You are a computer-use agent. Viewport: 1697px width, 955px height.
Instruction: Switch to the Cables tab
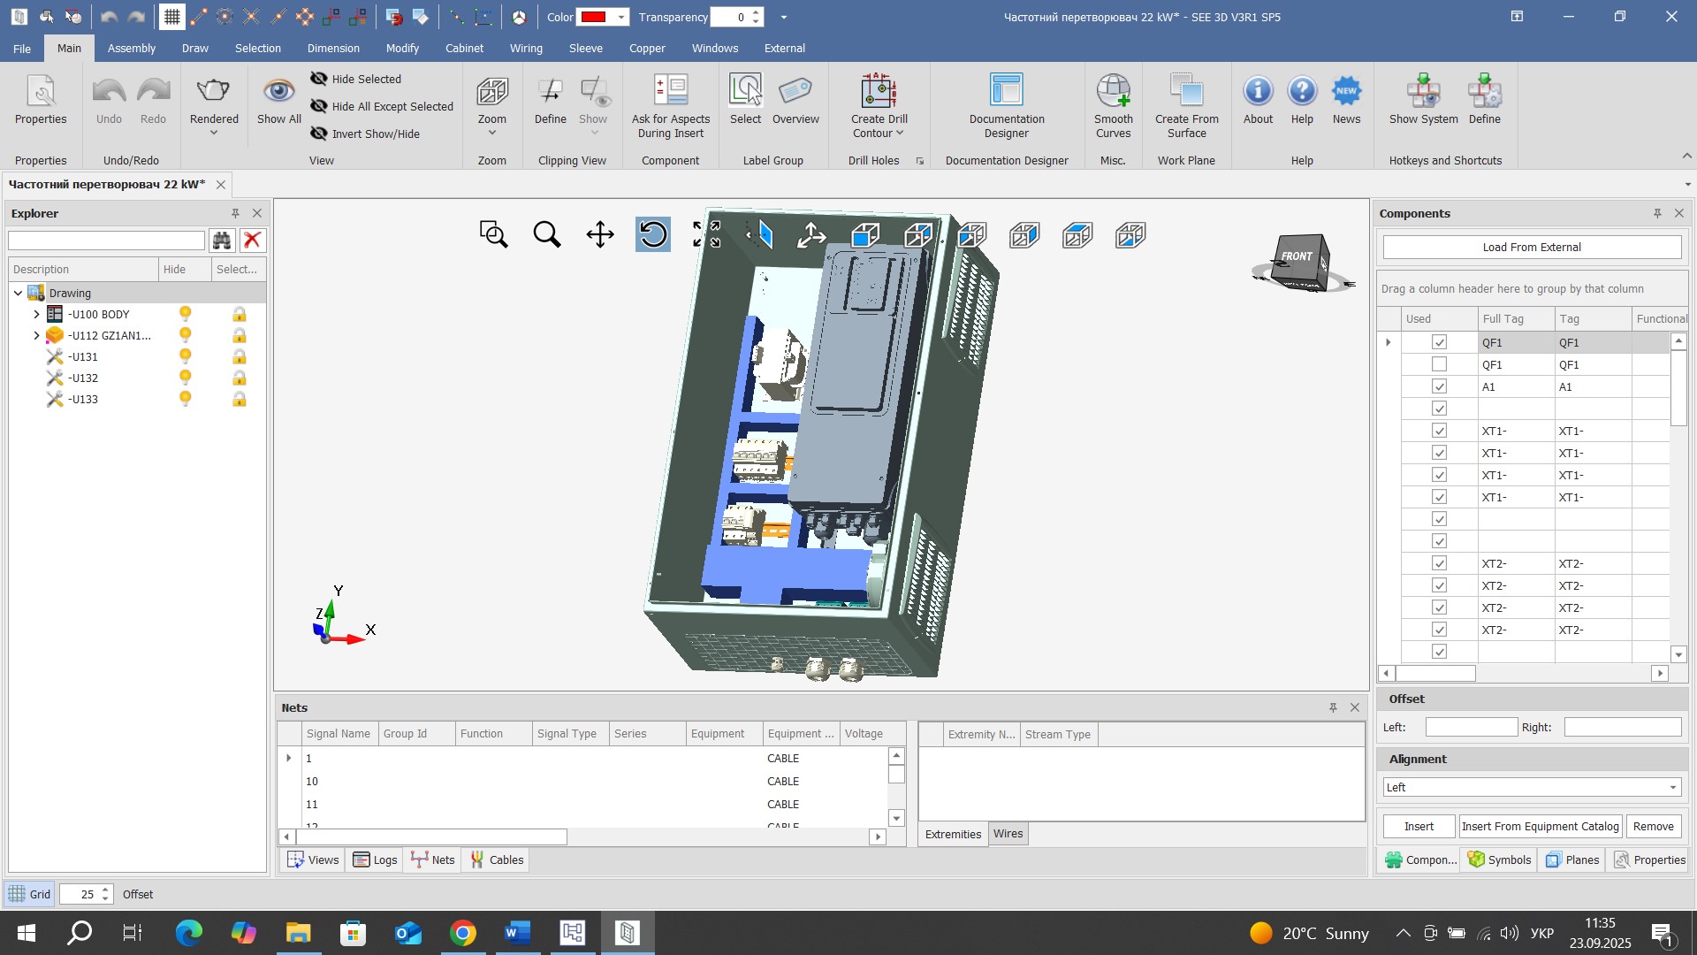(x=497, y=859)
